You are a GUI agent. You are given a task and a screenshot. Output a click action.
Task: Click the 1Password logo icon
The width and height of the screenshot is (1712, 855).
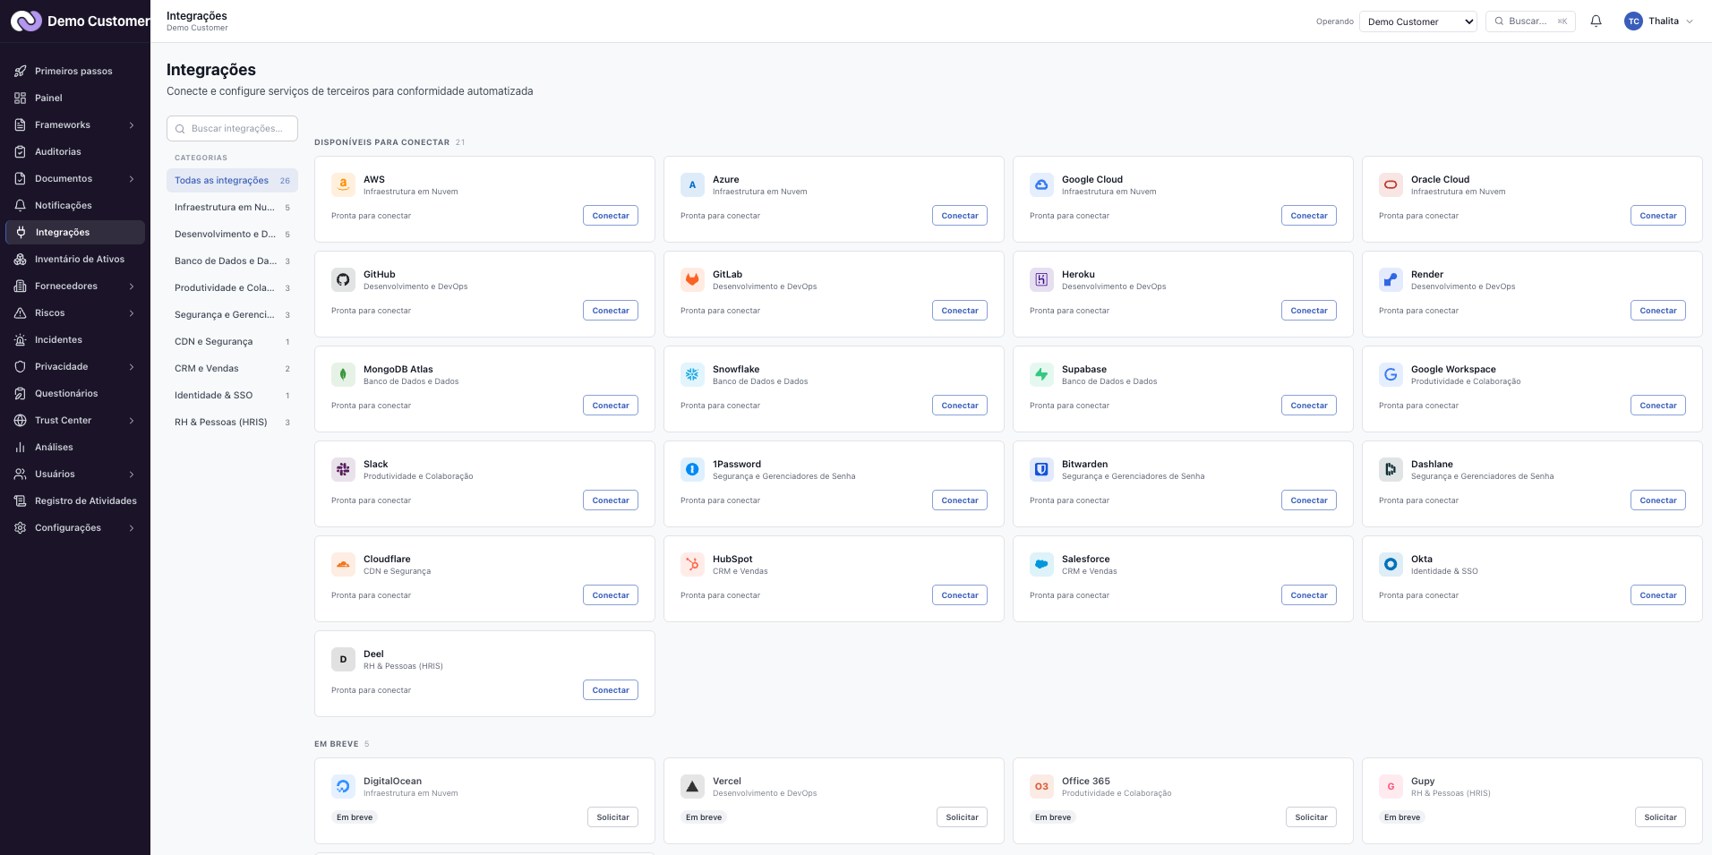point(692,469)
